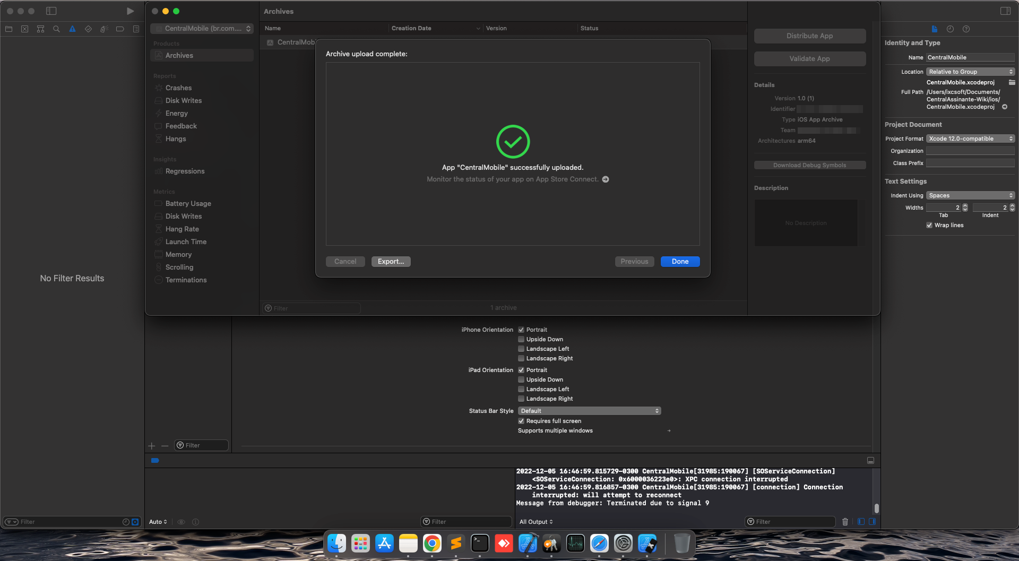Toggle iPad Orientation Upside Down checkbox
The width and height of the screenshot is (1019, 561).
521,379
